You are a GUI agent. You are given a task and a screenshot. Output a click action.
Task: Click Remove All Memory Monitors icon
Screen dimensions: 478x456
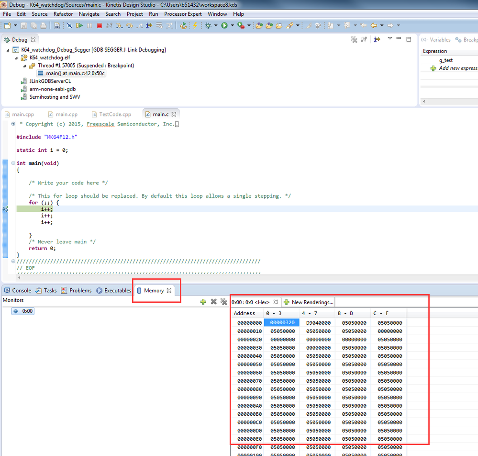coord(224,302)
